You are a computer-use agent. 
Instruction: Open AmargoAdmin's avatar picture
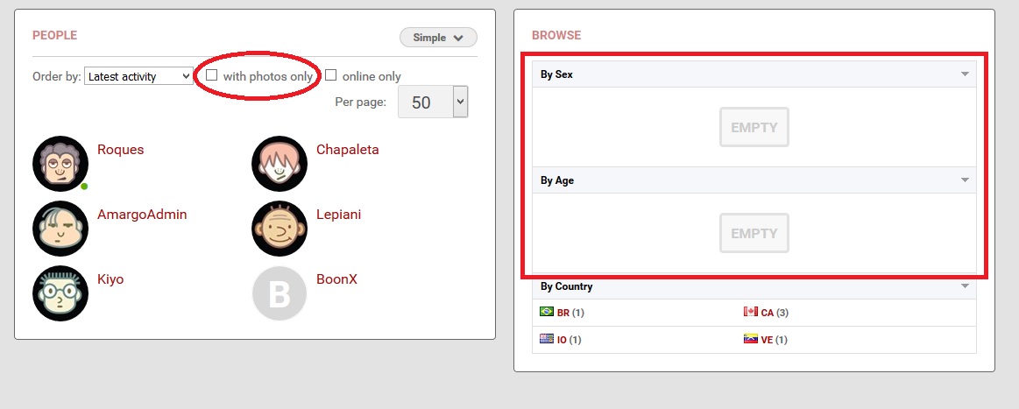60,228
